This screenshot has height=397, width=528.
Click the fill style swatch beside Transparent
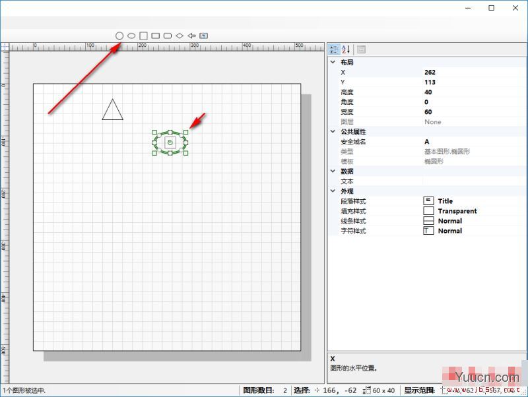tap(428, 210)
